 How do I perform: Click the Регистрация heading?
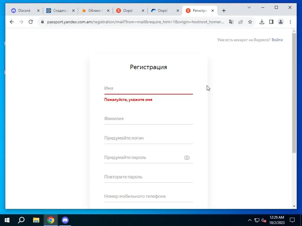coord(148,67)
